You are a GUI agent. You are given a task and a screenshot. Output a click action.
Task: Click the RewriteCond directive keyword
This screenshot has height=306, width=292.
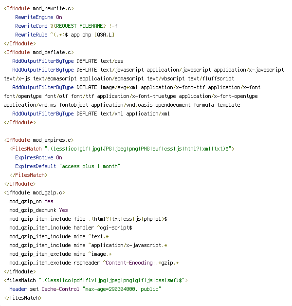tap(31, 25)
